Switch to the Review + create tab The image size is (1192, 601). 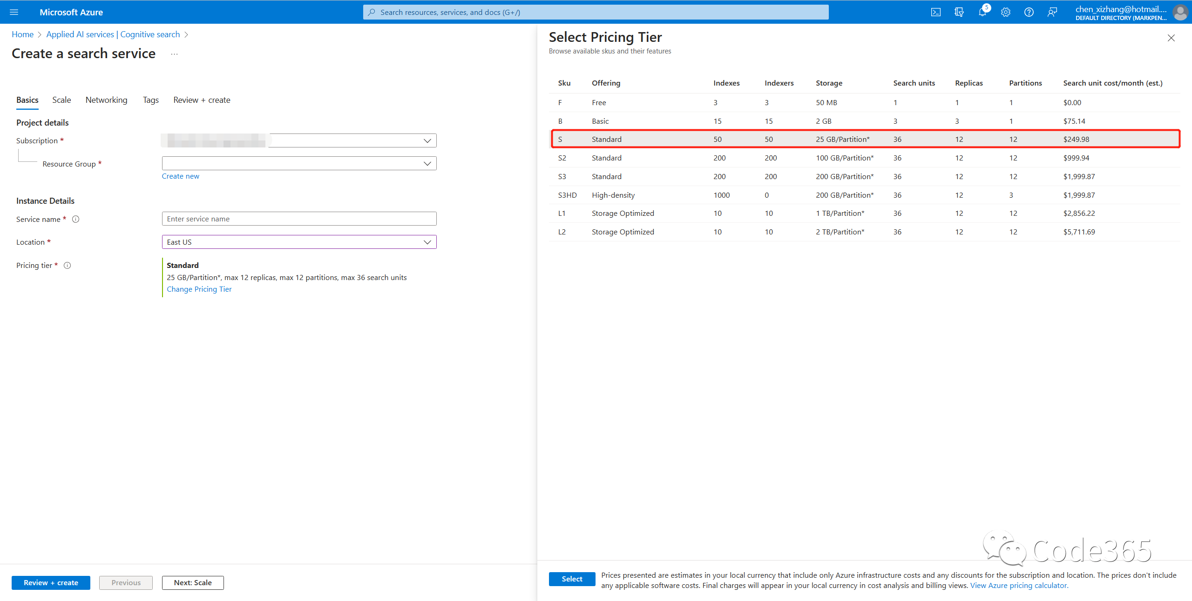pos(202,100)
